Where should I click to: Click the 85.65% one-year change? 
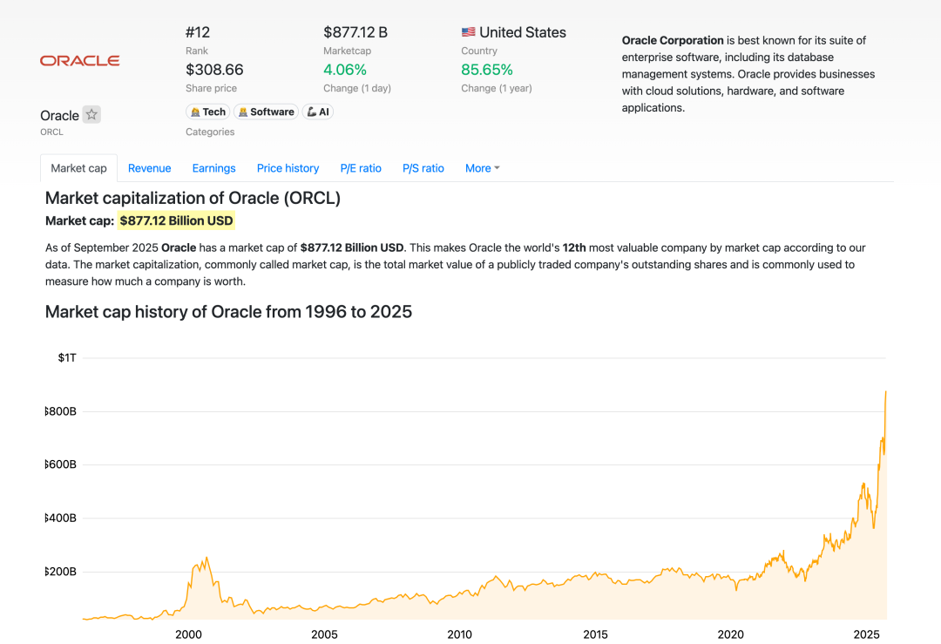coord(487,70)
